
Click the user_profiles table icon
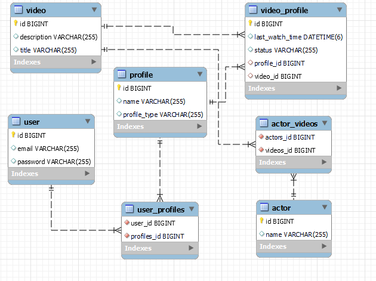(x=130, y=209)
